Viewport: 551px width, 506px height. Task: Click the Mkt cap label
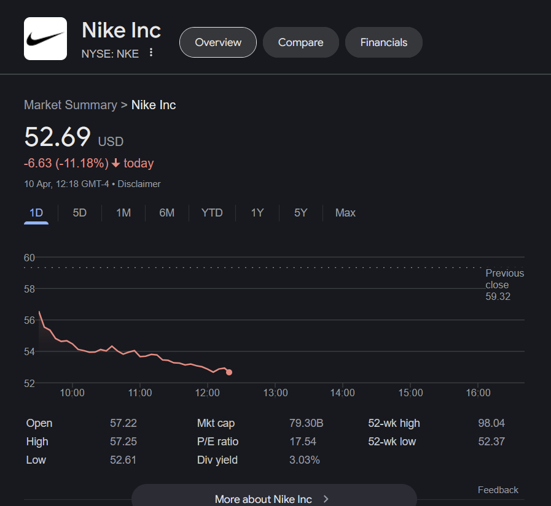pos(216,423)
